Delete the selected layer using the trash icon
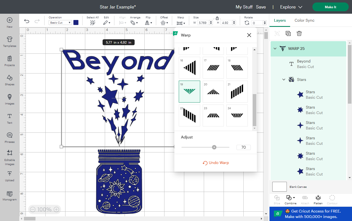Viewport: 352px width, 221px height. click(x=299, y=33)
